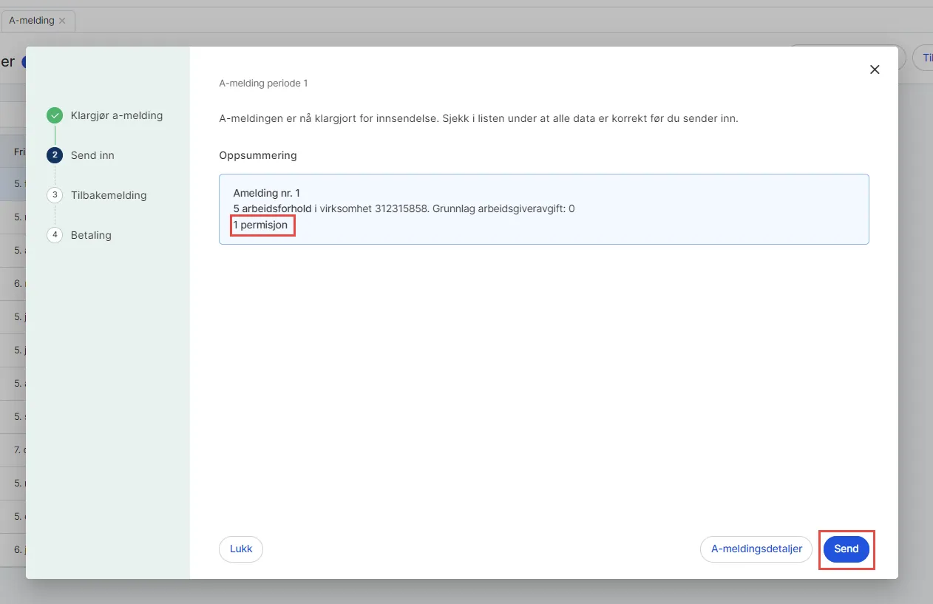This screenshot has width=933, height=604.
Task: Switch to the A-melding tab
Action: tap(31, 21)
